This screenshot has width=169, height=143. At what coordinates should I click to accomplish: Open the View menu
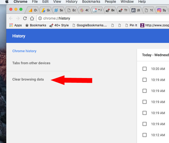(57, 2)
